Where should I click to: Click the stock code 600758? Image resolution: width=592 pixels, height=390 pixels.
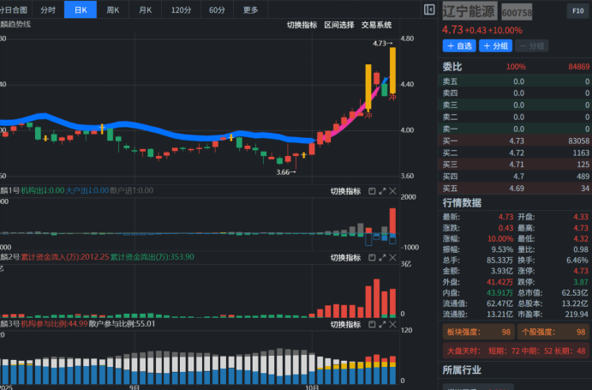pyautogui.click(x=517, y=13)
